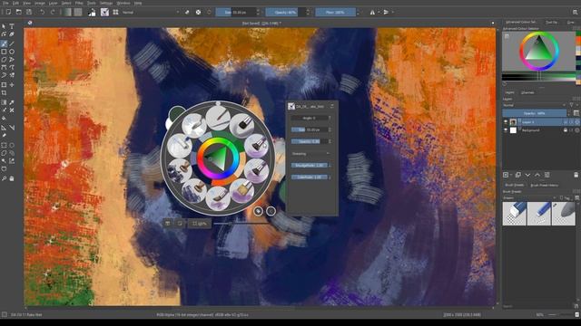The image size is (581, 326).
Task: Select the Rectangle shape tool
Action: [x=4, y=52]
